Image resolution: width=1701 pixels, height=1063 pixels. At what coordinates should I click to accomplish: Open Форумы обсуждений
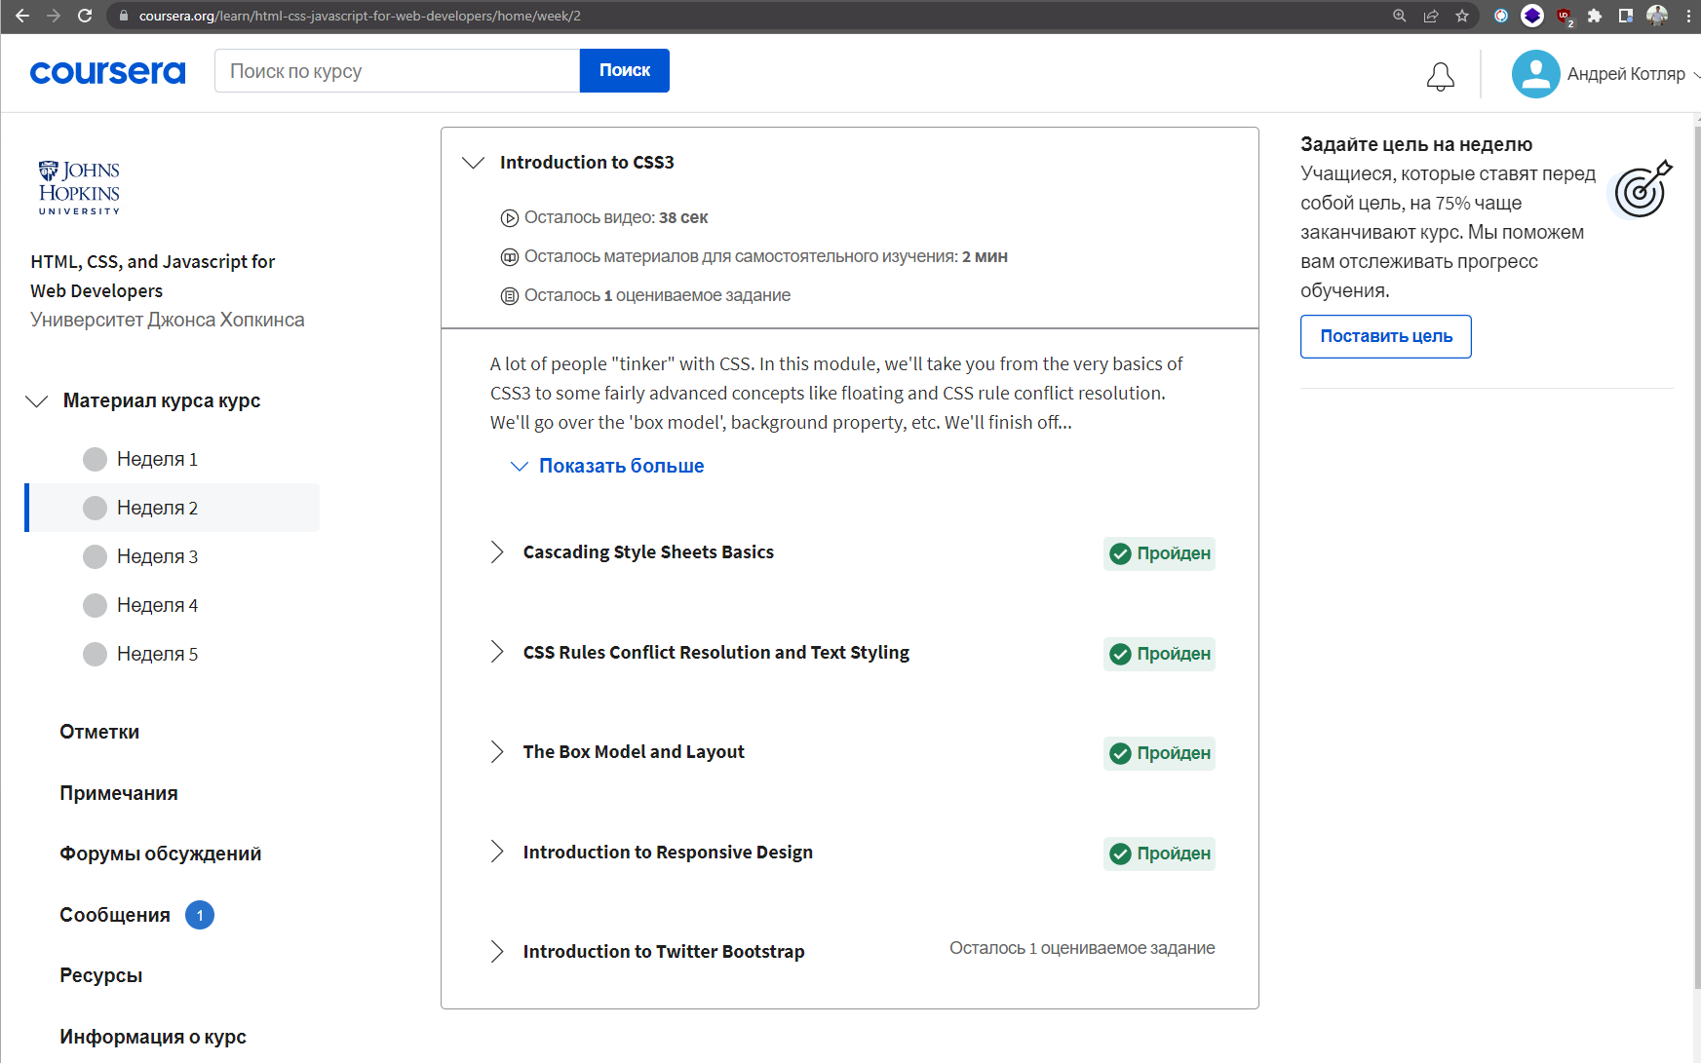pyautogui.click(x=161, y=854)
